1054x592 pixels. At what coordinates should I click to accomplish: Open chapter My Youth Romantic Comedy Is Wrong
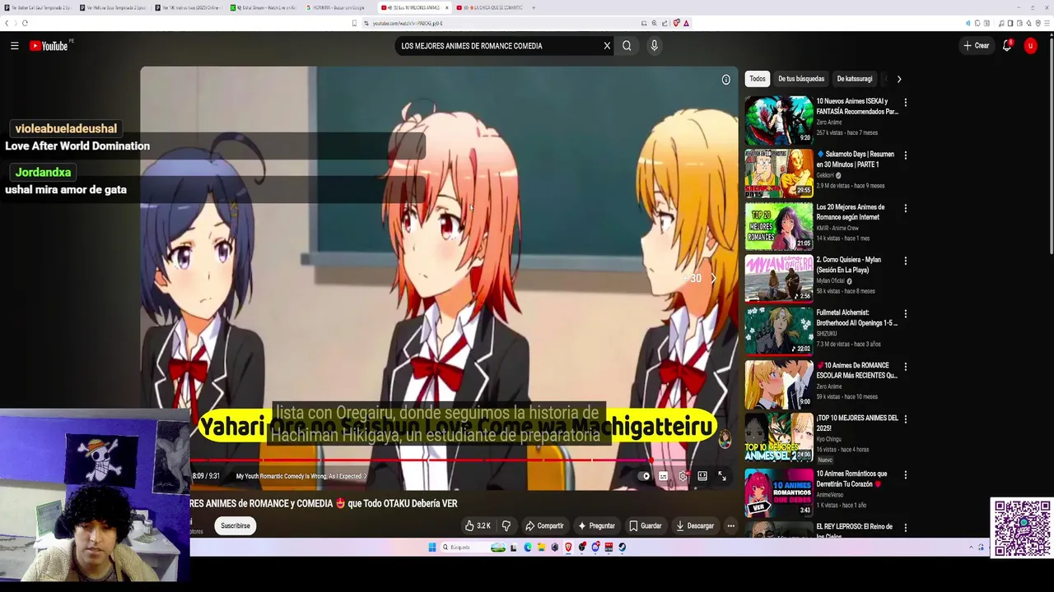click(301, 476)
